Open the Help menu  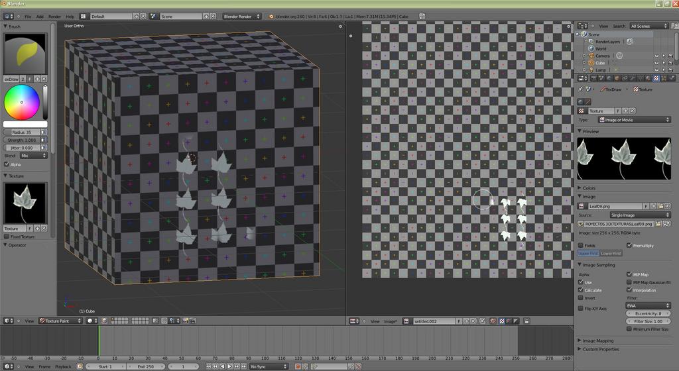pyautogui.click(x=70, y=17)
